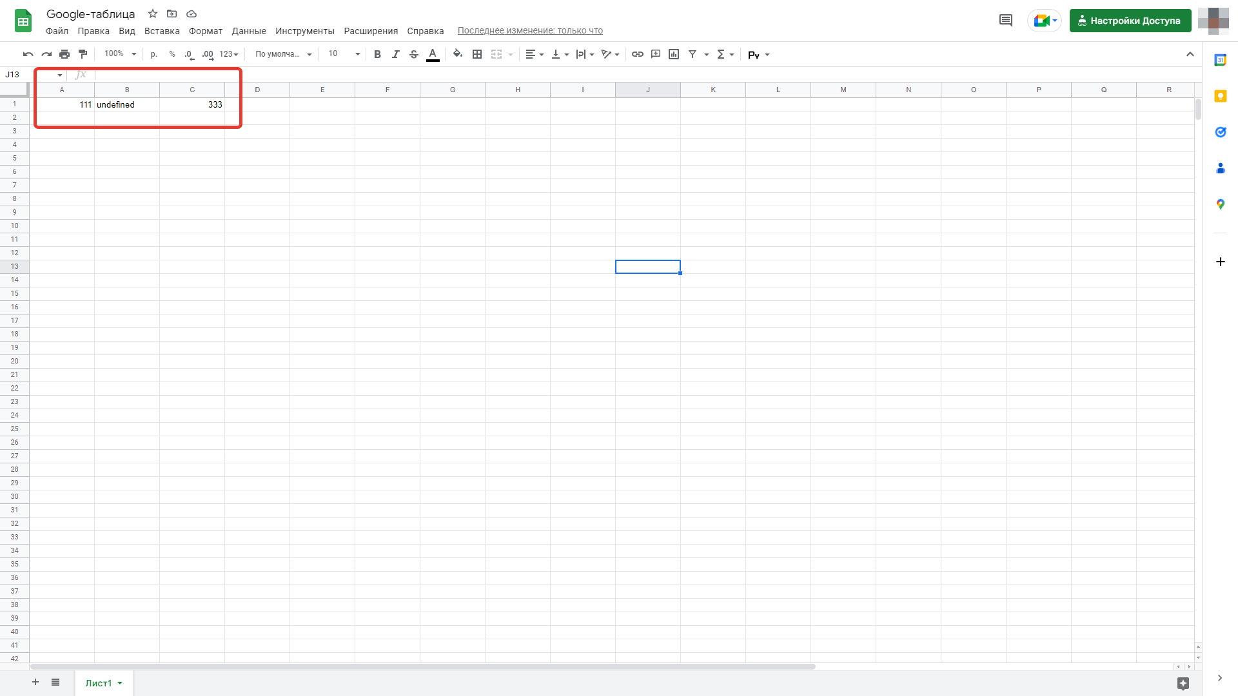Open the comment history icon
Image resolution: width=1238 pixels, height=696 pixels.
[1005, 21]
